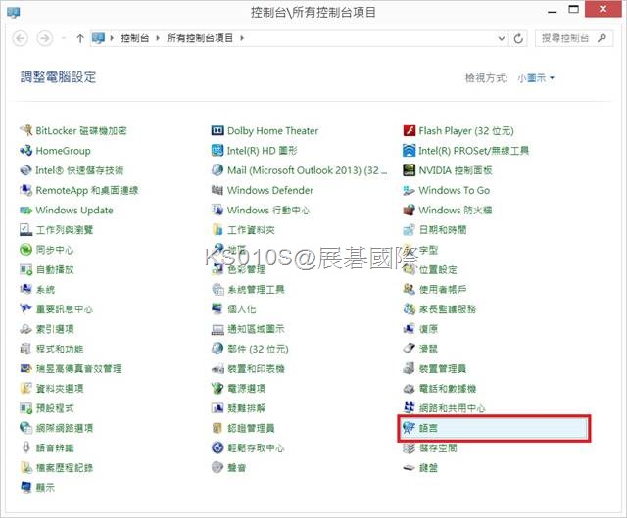Select the 所有控制台項目 breadcrumb
The height and width of the screenshot is (518, 627).
click(200, 38)
